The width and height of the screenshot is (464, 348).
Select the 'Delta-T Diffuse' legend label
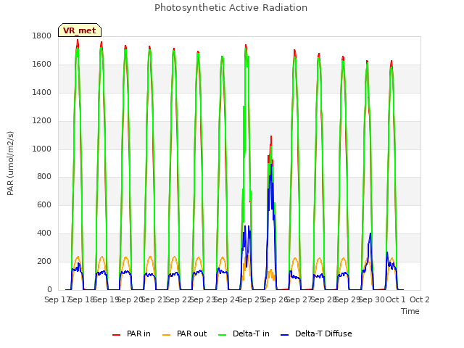click(323, 333)
